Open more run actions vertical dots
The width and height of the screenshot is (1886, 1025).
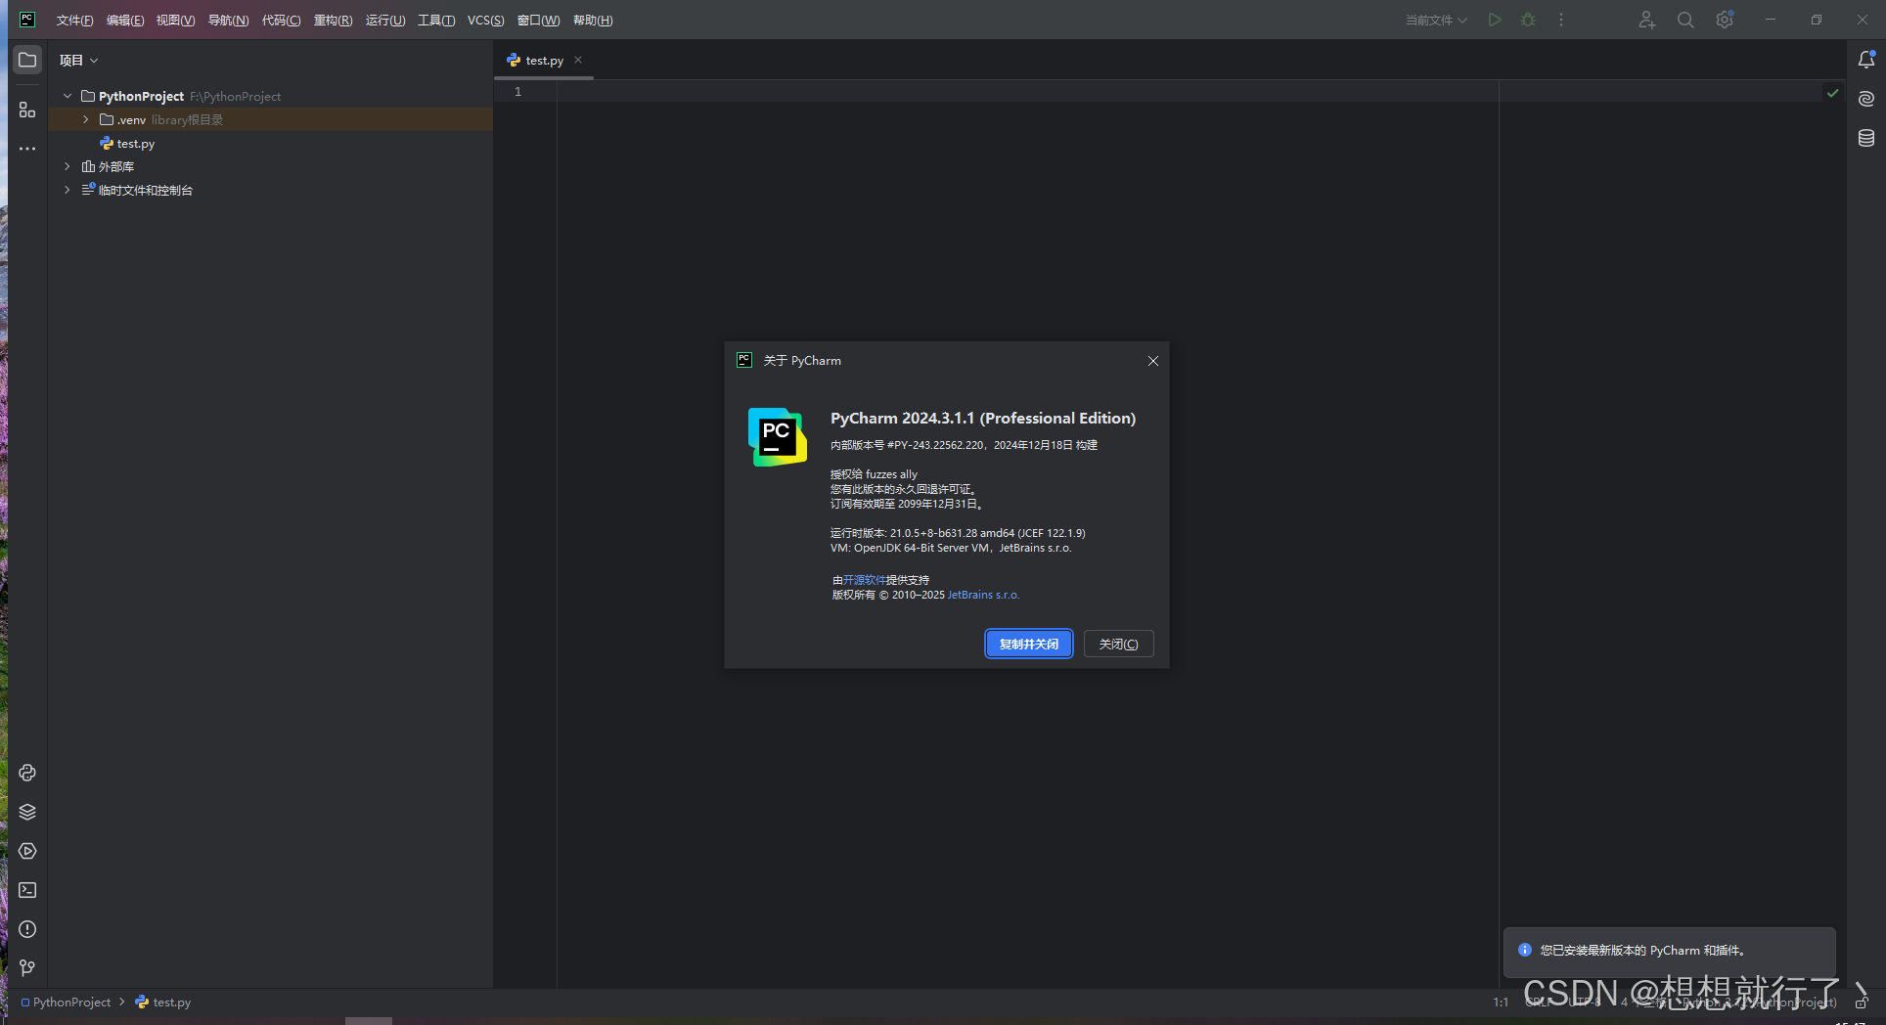pos(1561,20)
